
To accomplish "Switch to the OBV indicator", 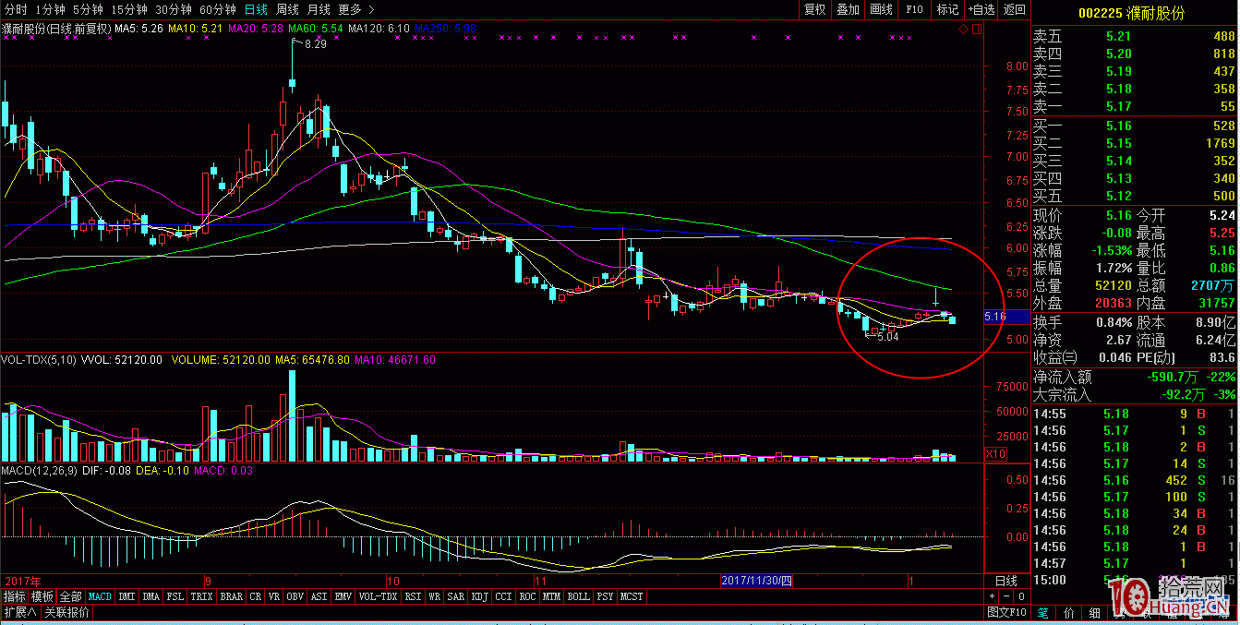I will 295,596.
